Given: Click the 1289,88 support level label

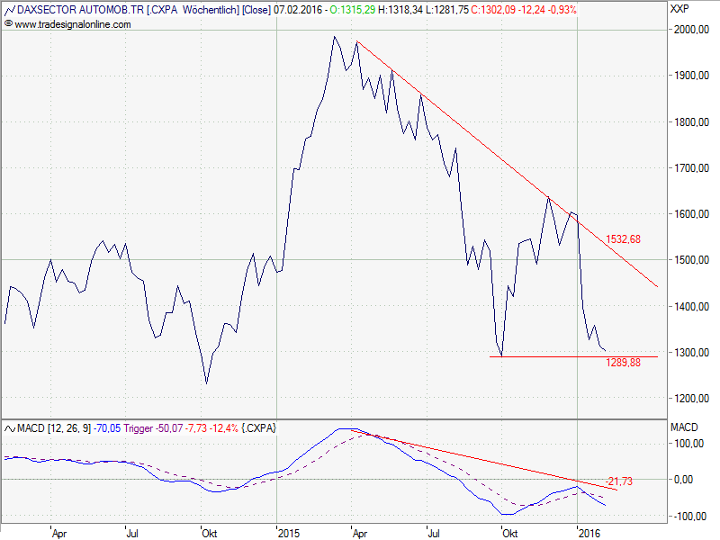Looking at the screenshot, I should (623, 363).
